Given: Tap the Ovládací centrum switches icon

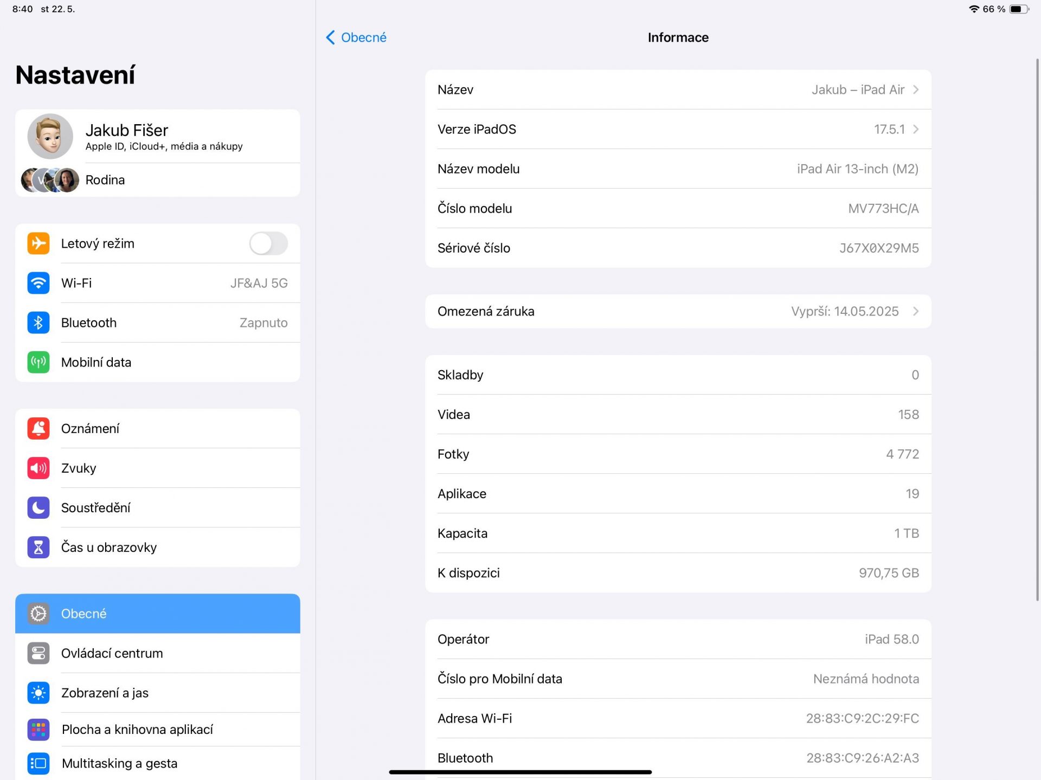Looking at the screenshot, I should pyautogui.click(x=38, y=653).
